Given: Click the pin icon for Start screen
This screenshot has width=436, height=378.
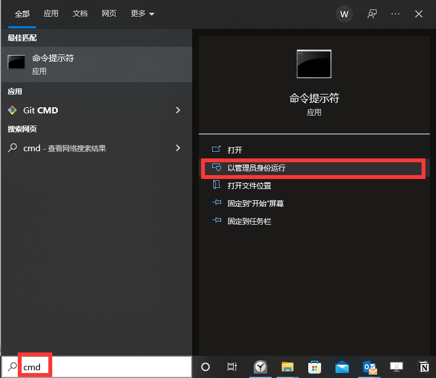Looking at the screenshot, I should (217, 202).
